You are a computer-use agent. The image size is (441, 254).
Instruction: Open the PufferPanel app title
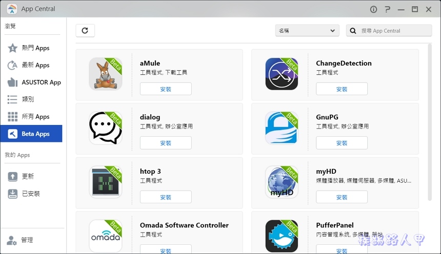[x=335, y=225]
